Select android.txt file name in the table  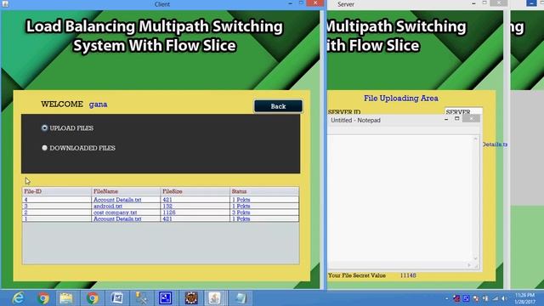108,206
